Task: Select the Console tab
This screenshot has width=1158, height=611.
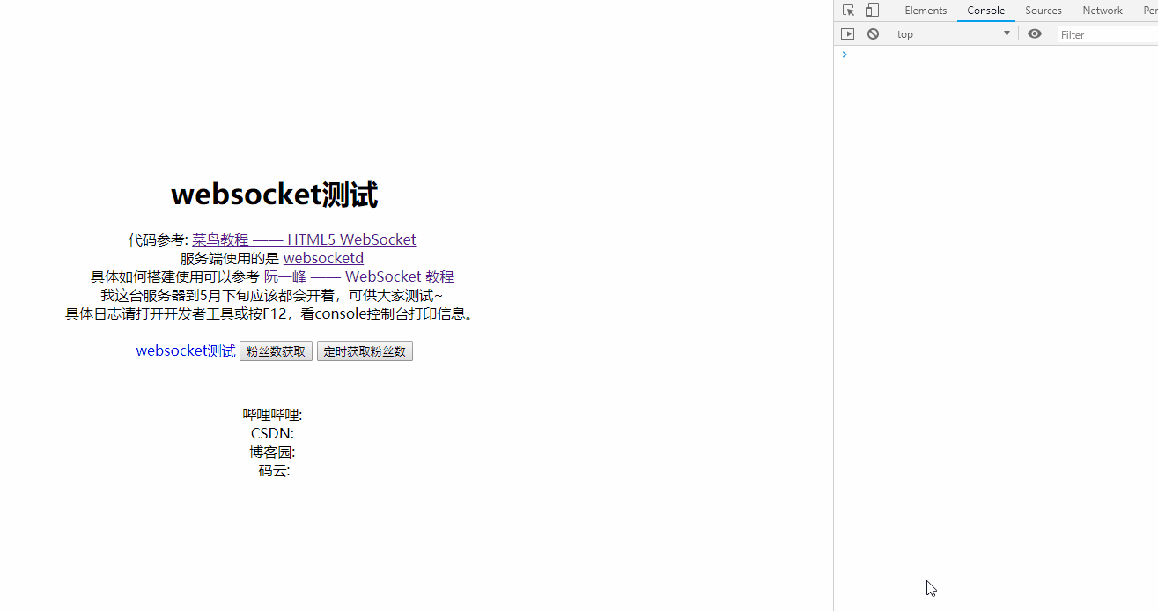Action: [986, 11]
